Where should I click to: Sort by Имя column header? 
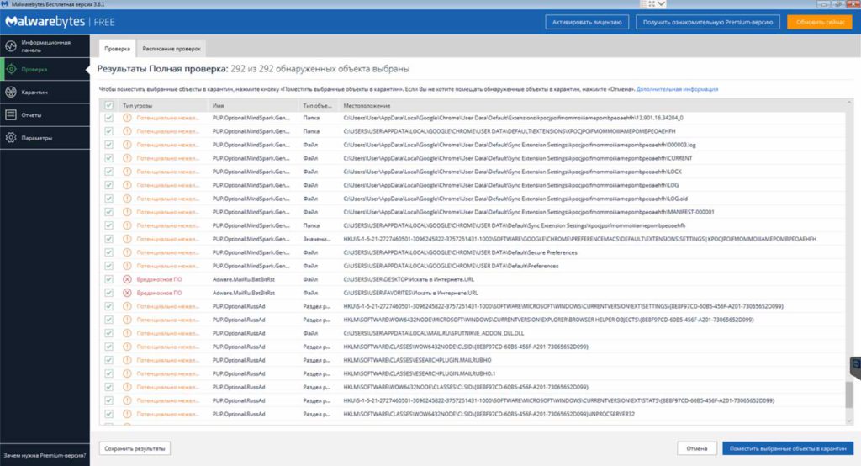[x=218, y=105]
